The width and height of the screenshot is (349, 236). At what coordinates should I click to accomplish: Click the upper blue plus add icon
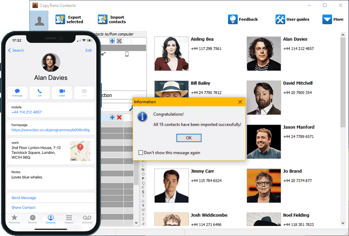pos(112,41)
